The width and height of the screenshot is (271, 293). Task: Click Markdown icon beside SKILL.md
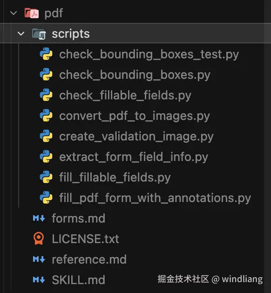point(39,280)
